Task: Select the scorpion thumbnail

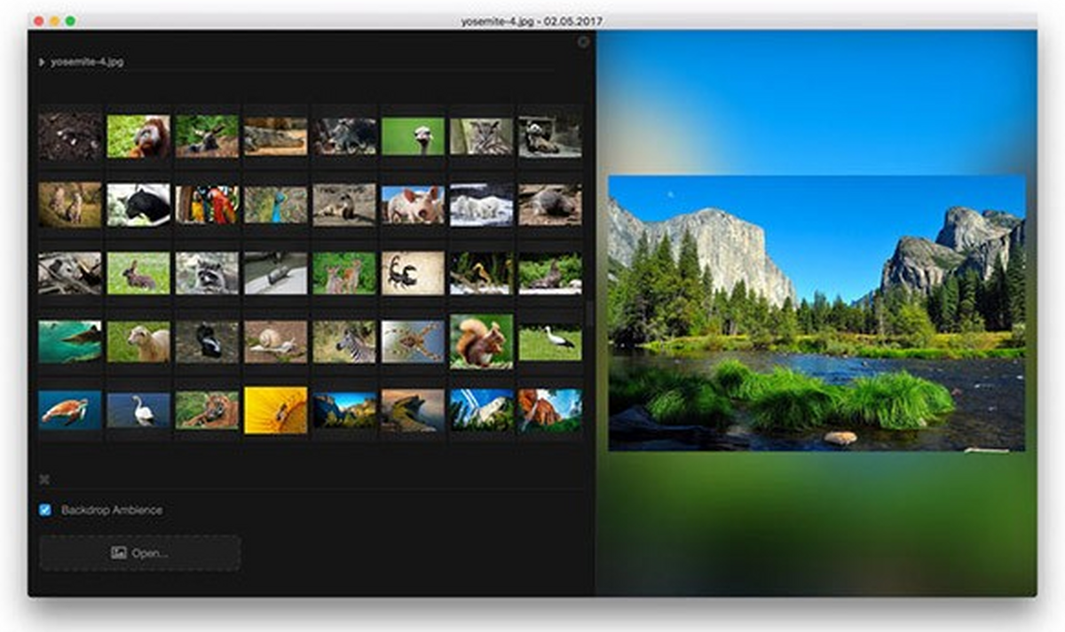Action: (x=413, y=273)
